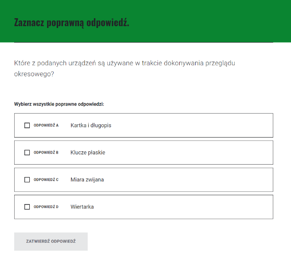Click the question text about 'przeglądu okresowego'

124,68
